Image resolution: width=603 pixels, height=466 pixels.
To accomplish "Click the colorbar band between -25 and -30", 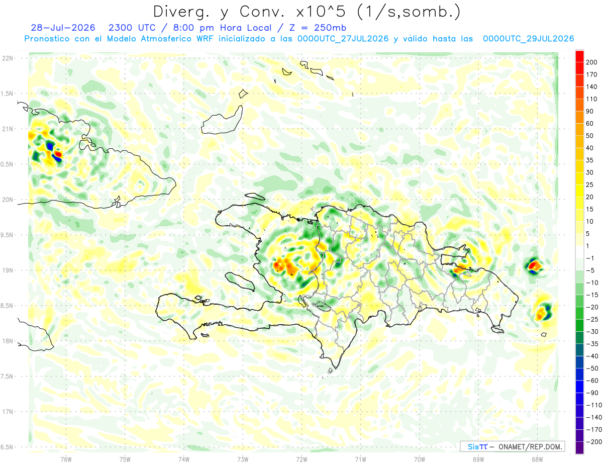I will (x=579, y=325).
